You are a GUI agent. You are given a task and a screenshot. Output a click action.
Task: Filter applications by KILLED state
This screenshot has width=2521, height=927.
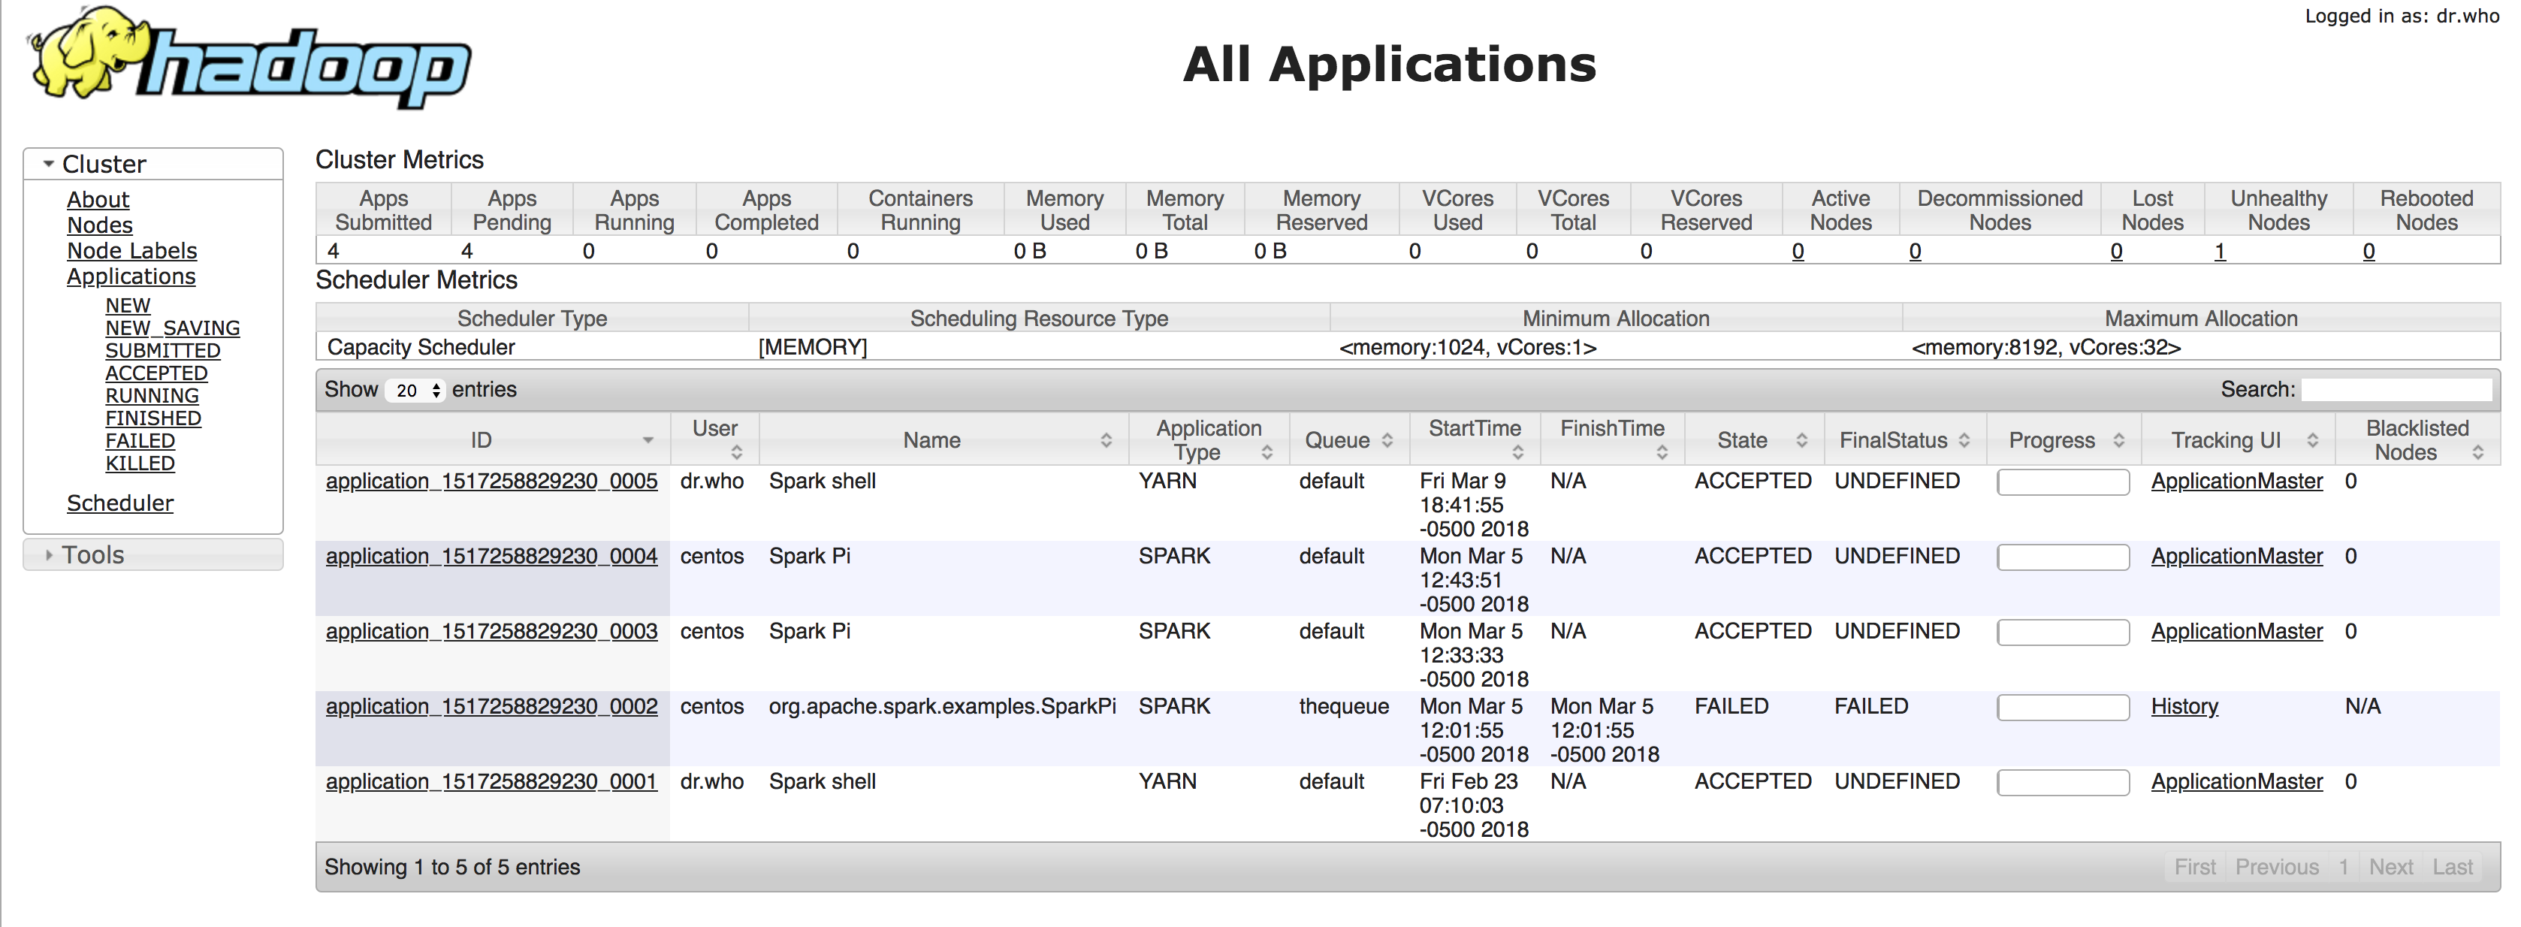[x=141, y=463]
